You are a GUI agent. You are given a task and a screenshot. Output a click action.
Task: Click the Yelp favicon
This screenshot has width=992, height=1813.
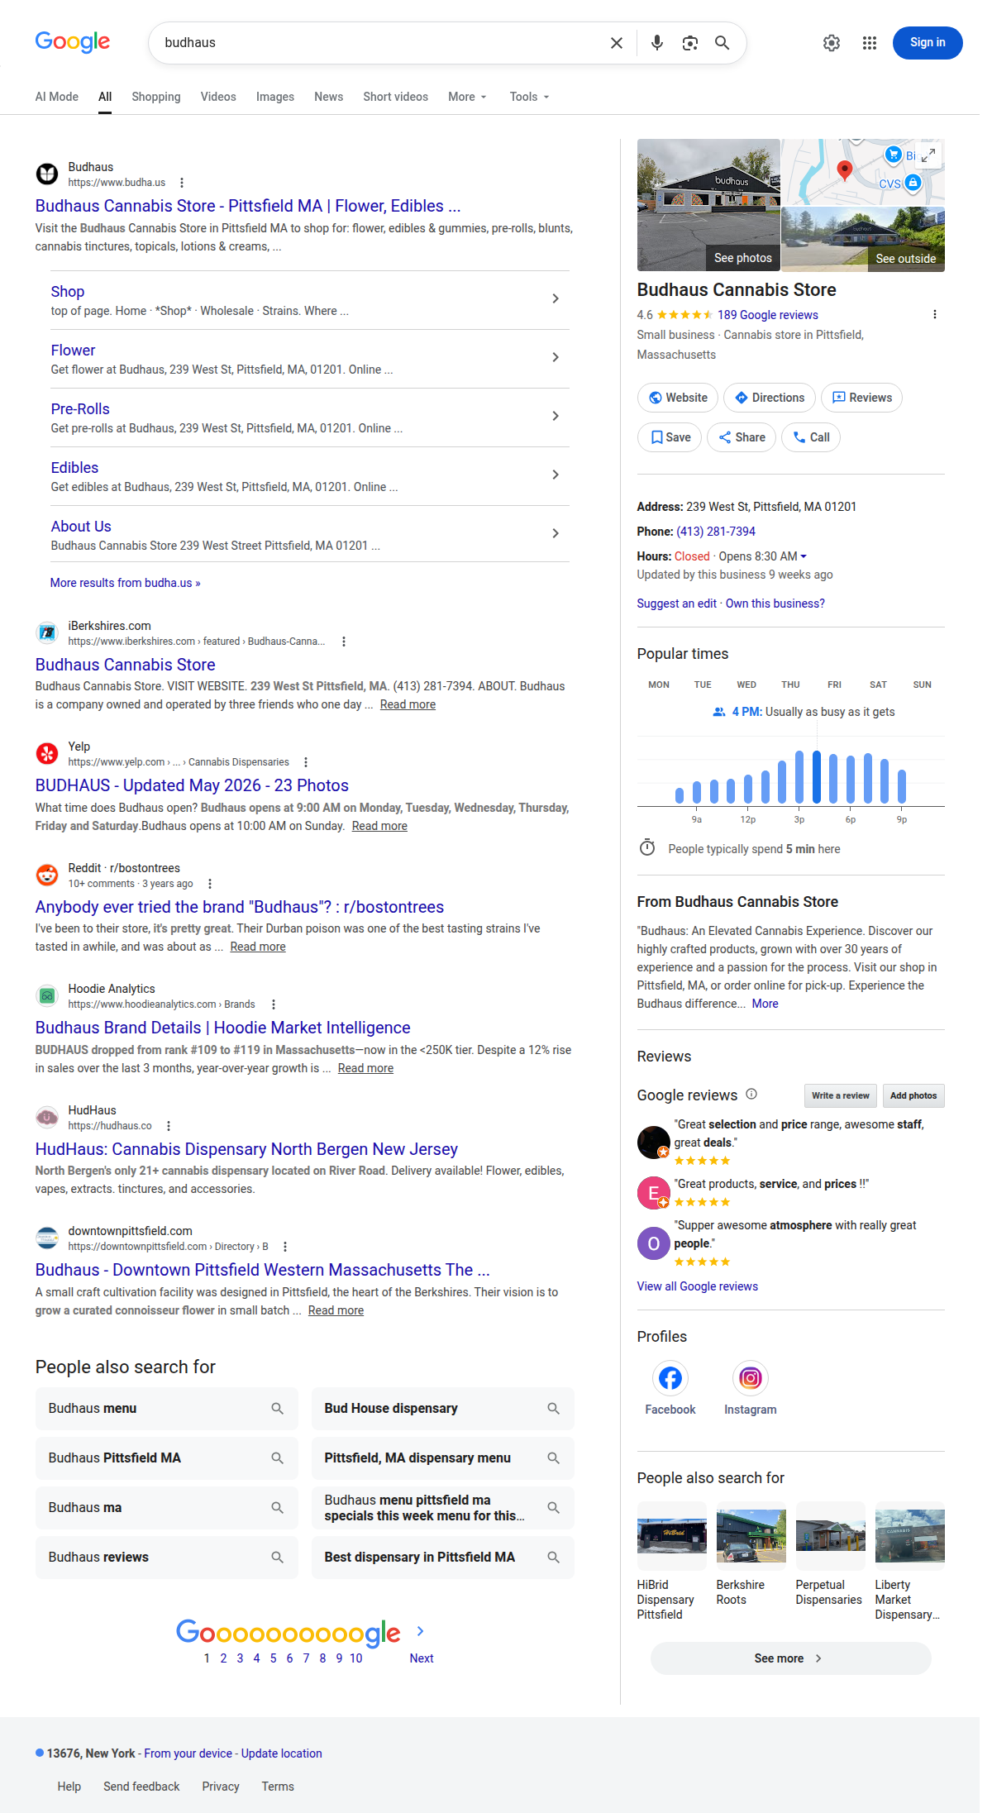coord(47,753)
